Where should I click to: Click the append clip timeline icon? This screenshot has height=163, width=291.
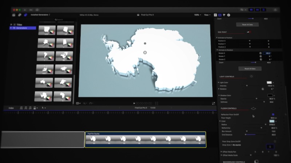pyautogui.click(x=30, y=108)
